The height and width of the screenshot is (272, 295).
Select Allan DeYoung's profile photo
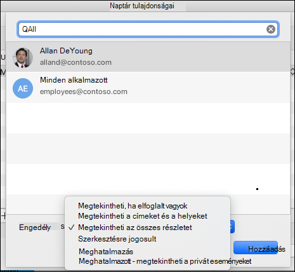tap(23, 57)
